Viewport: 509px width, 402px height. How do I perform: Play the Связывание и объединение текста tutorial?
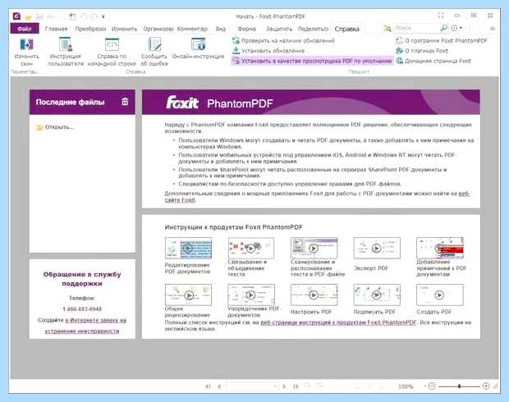coord(250,249)
